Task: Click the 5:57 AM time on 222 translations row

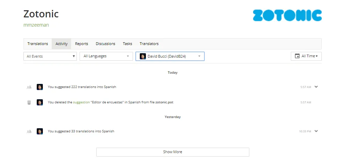Action: tap(306, 87)
